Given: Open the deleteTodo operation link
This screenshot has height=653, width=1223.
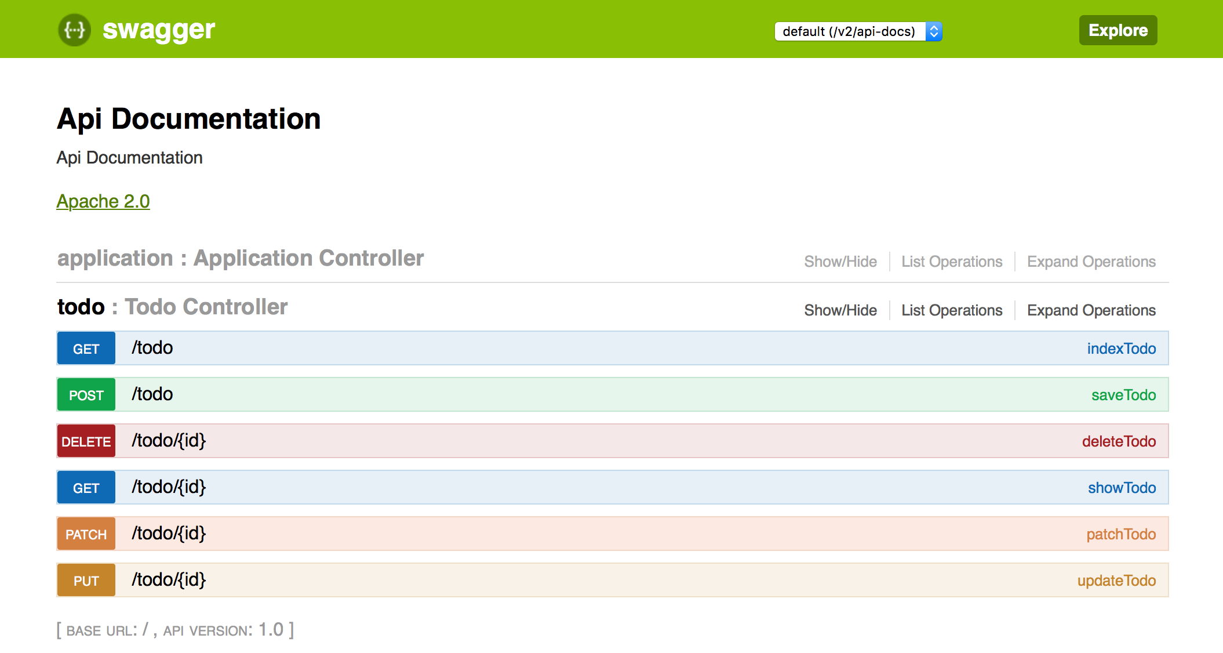Looking at the screenshot, I should click(1119, 441).
